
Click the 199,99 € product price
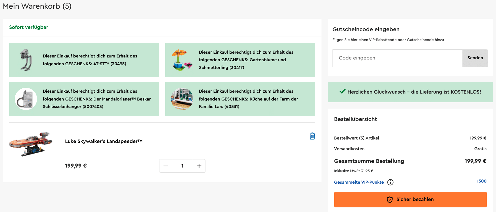pos(76,166)
